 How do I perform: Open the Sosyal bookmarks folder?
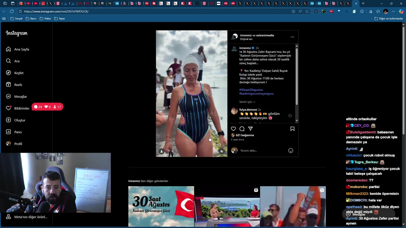coord(16,19)
